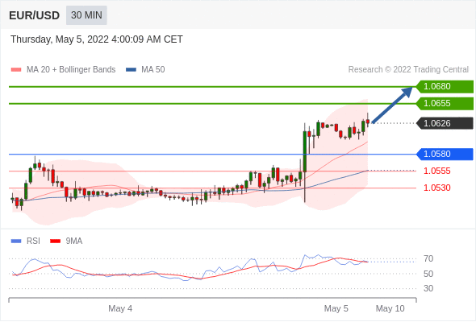The image size is (476, 322).
Task: Click the May 5 axis label
Action: [x=336, y=308]
